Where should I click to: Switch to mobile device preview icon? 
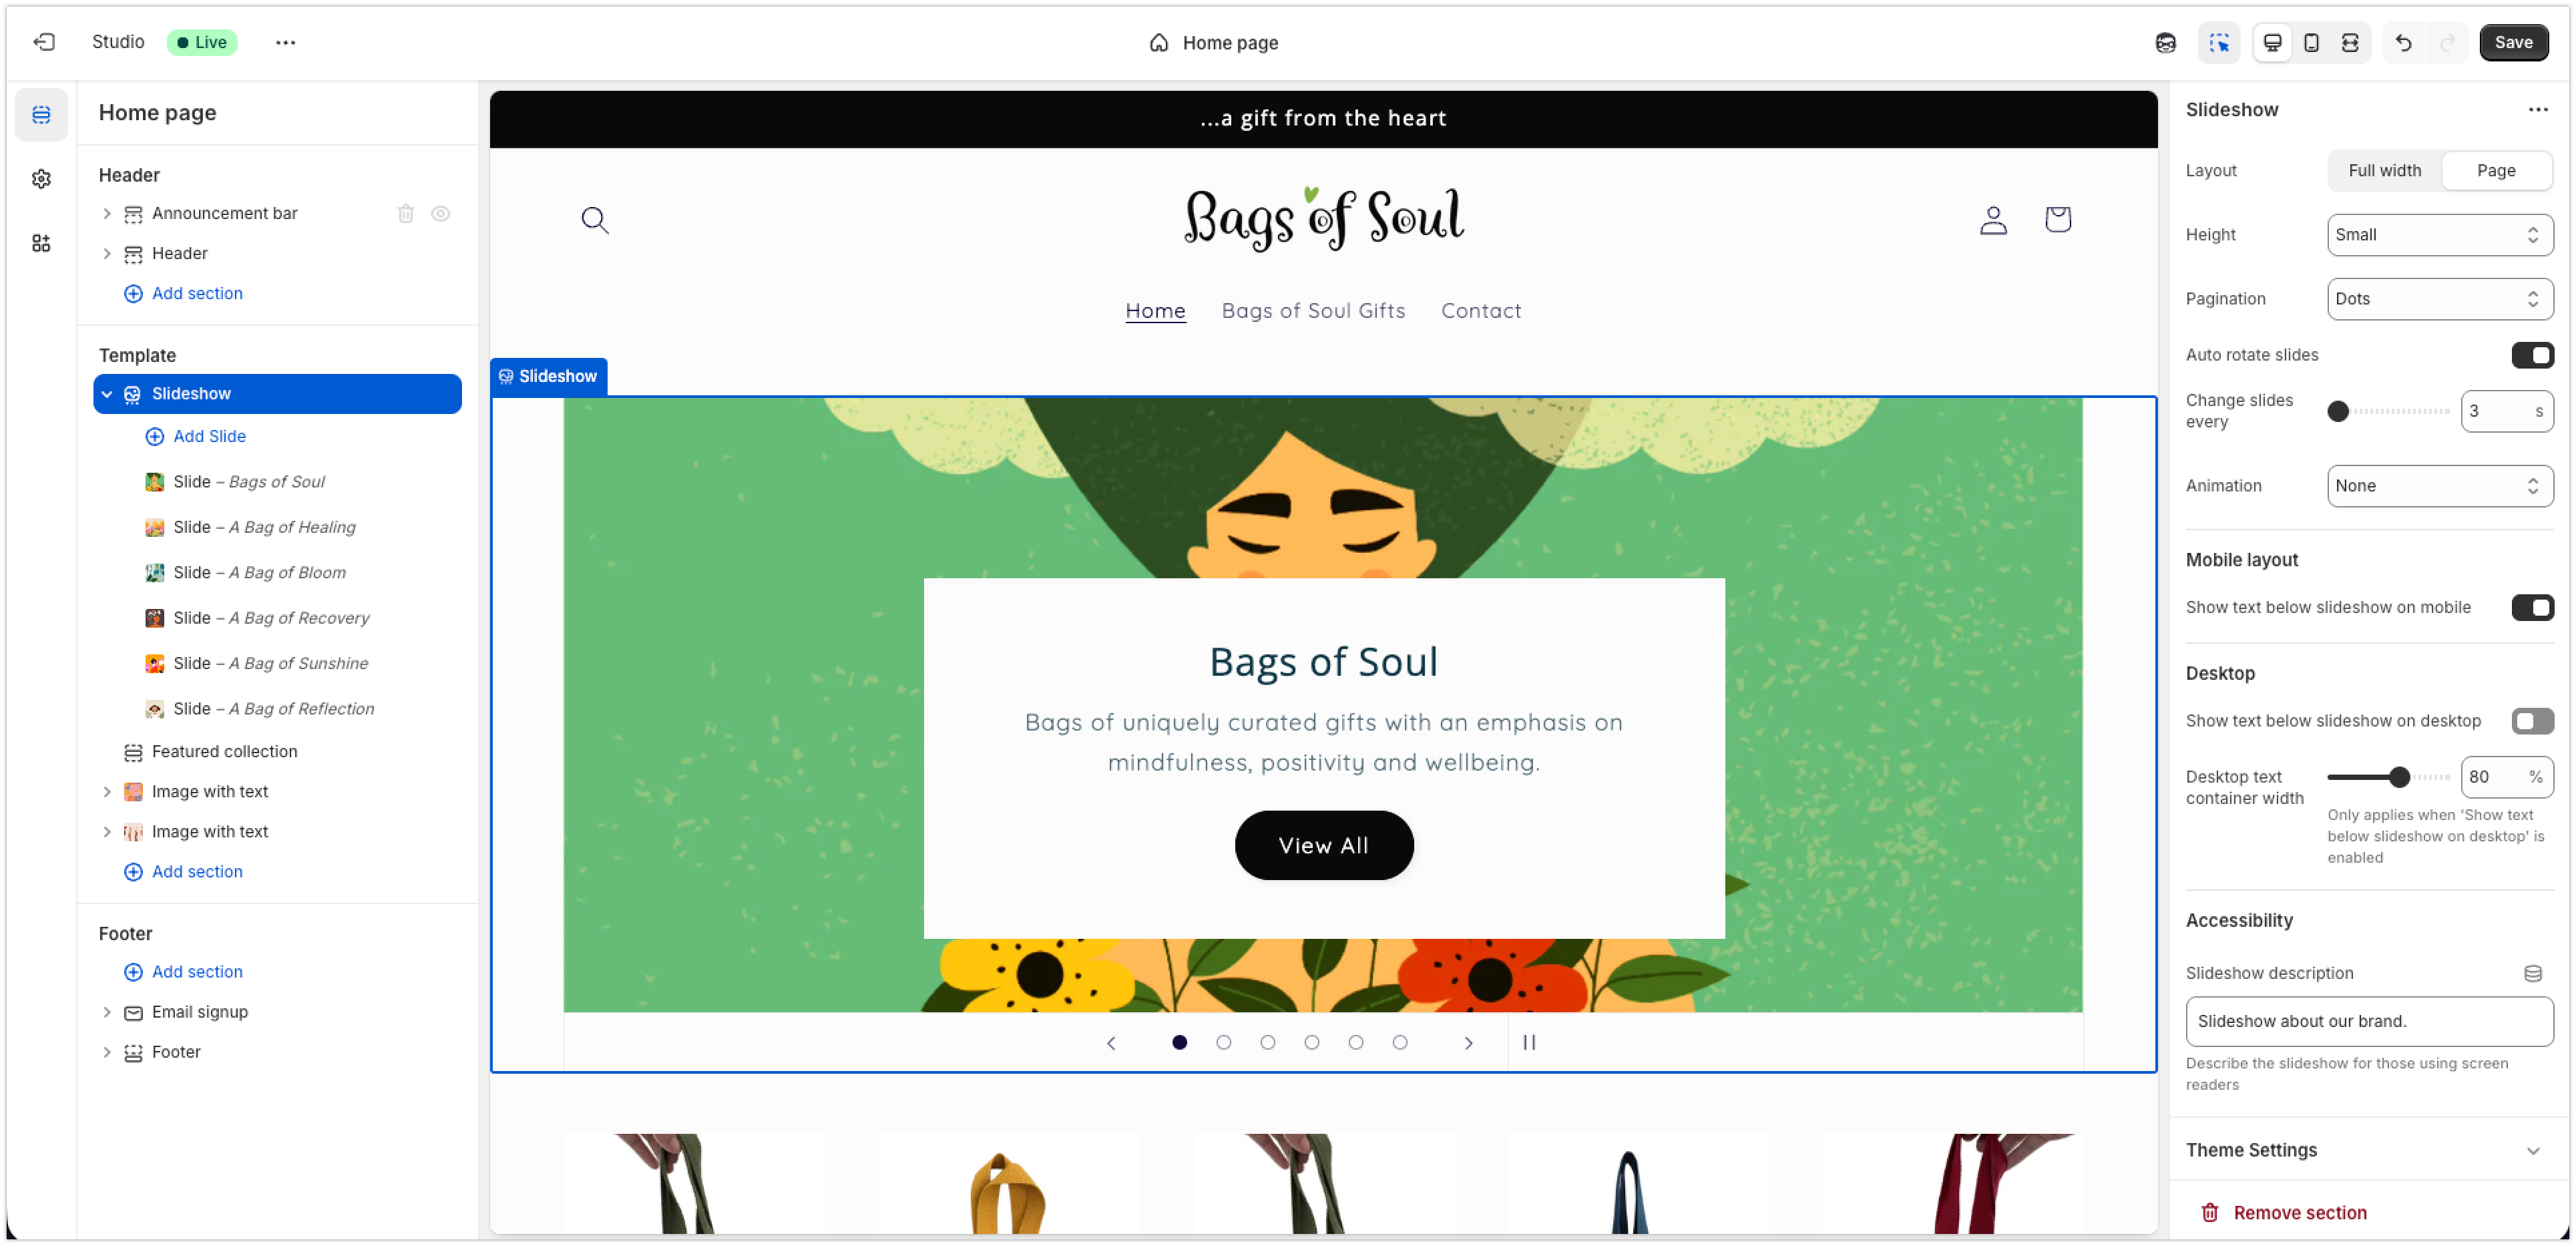click(2311, 42)
